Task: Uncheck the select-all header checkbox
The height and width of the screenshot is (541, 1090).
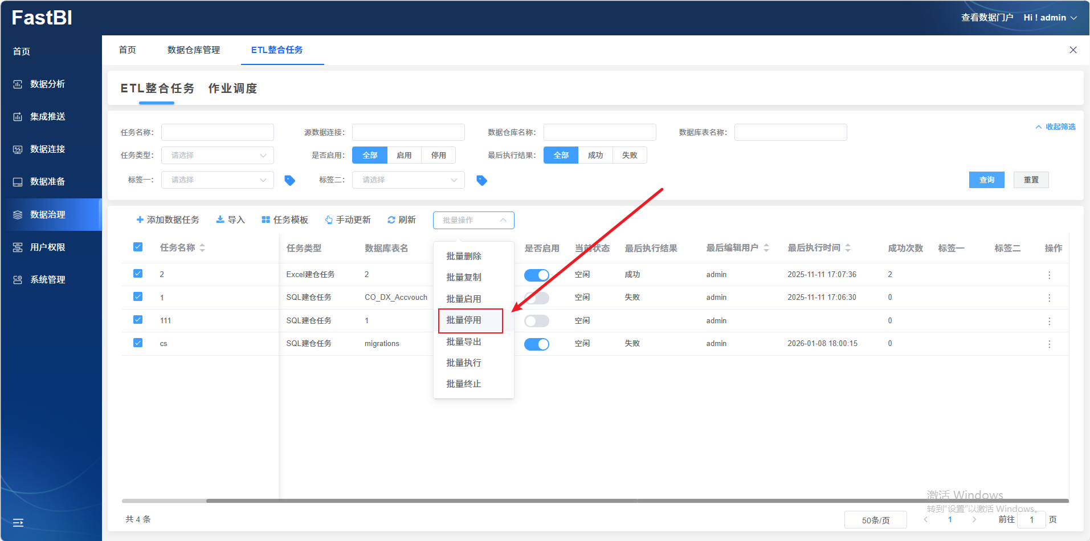Action: (138, 247)
